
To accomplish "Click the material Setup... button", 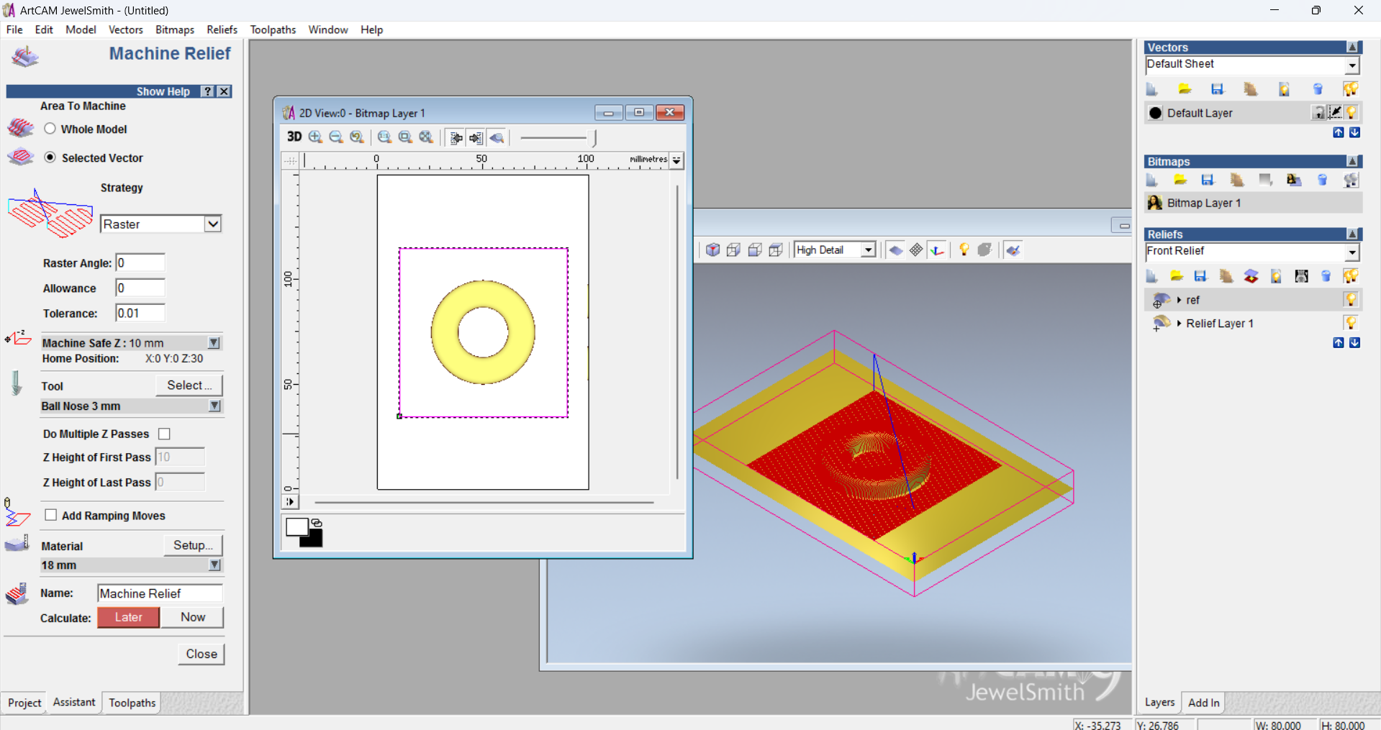I will [193, 545].
